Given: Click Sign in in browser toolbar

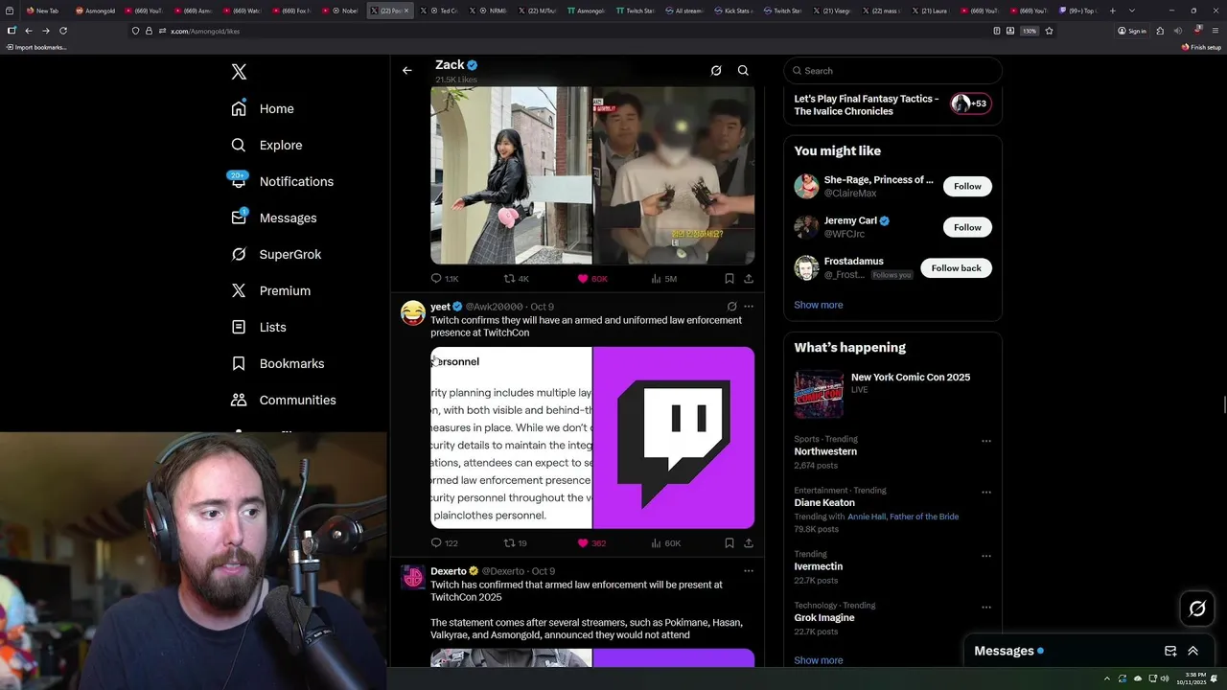Looking at the screenshot, I should 1132,31.
